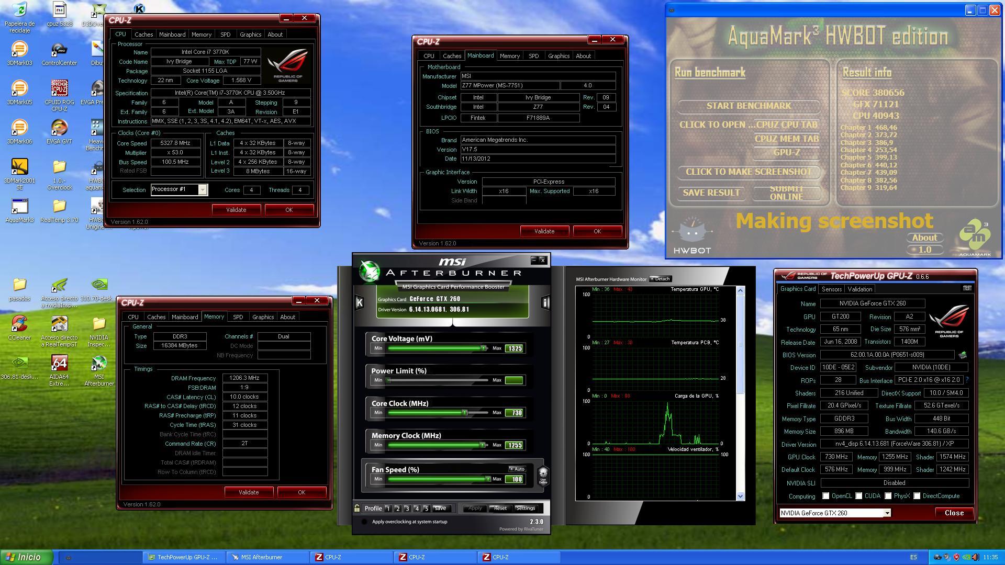Toggle the CUDA checkbox in GPU-Z
The image size is (1005, 565).
pyautogui.click(x=858, y=496)
